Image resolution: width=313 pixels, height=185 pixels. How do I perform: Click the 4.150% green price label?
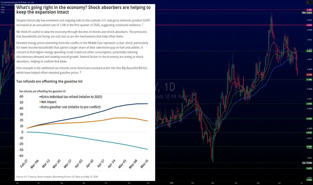tap(309, 119)
